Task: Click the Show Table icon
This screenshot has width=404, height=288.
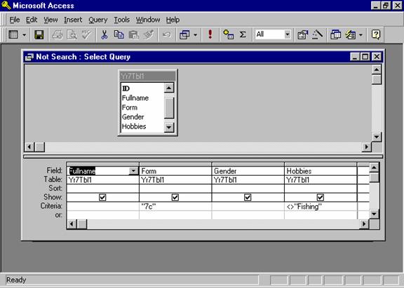Action: [228, 34]
